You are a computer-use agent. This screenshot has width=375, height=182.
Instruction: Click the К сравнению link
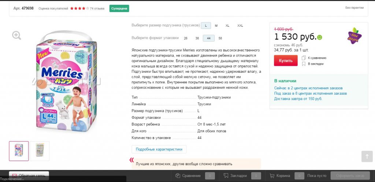point(317,58)
